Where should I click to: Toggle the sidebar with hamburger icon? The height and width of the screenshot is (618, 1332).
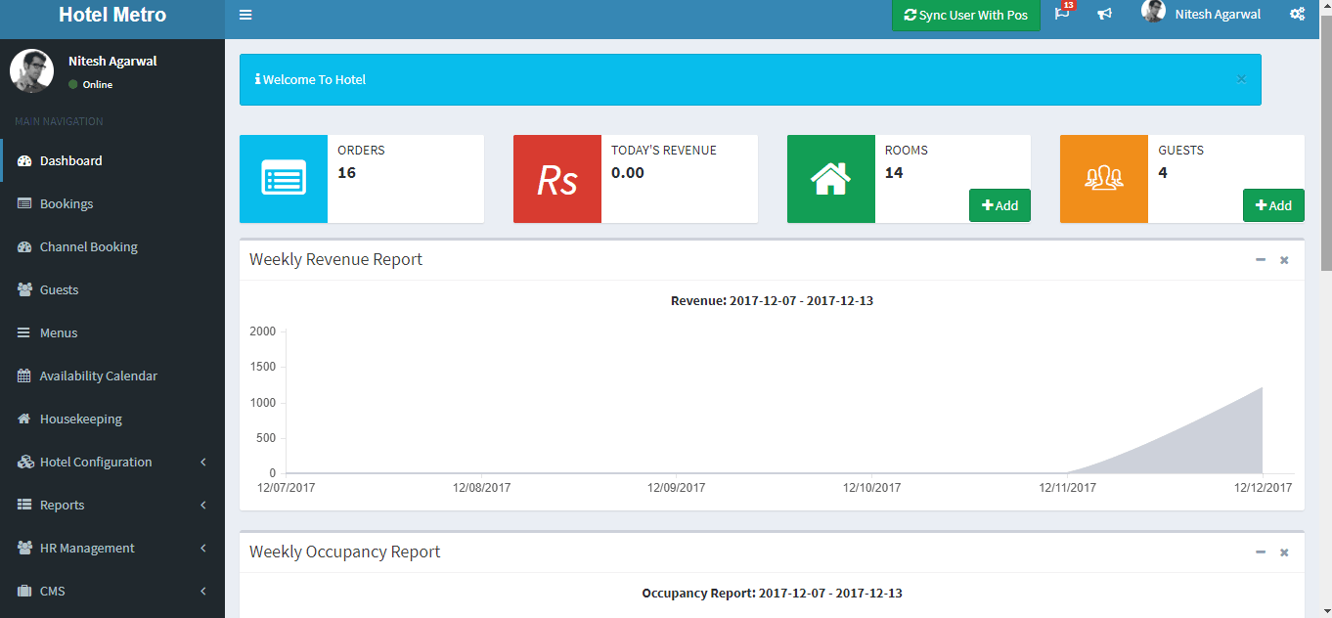[245, 14]
